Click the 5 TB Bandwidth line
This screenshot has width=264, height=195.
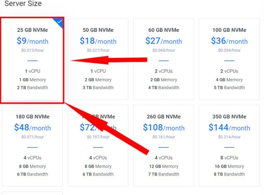[229, 87]
